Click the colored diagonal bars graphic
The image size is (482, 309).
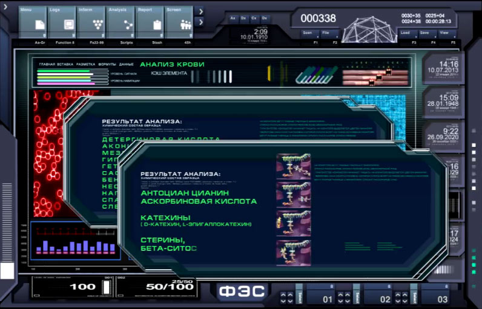(x=316, y=76)
